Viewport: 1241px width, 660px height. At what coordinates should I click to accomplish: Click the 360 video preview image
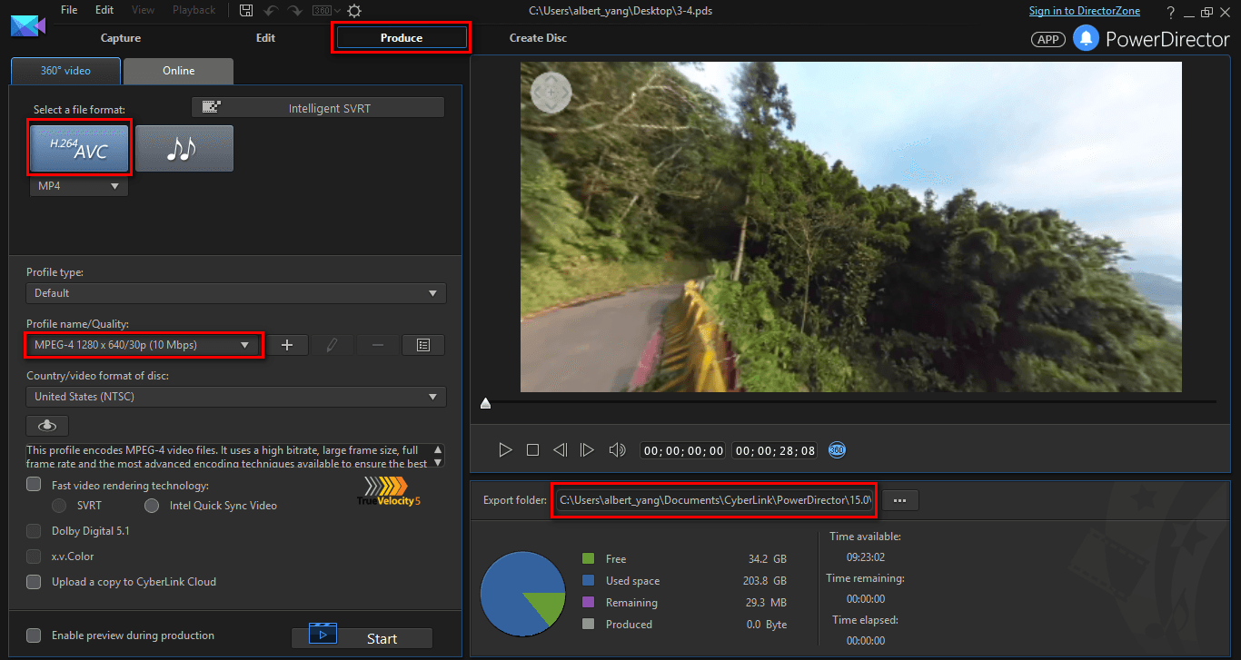pyautogui.click(x=851, y=227)
